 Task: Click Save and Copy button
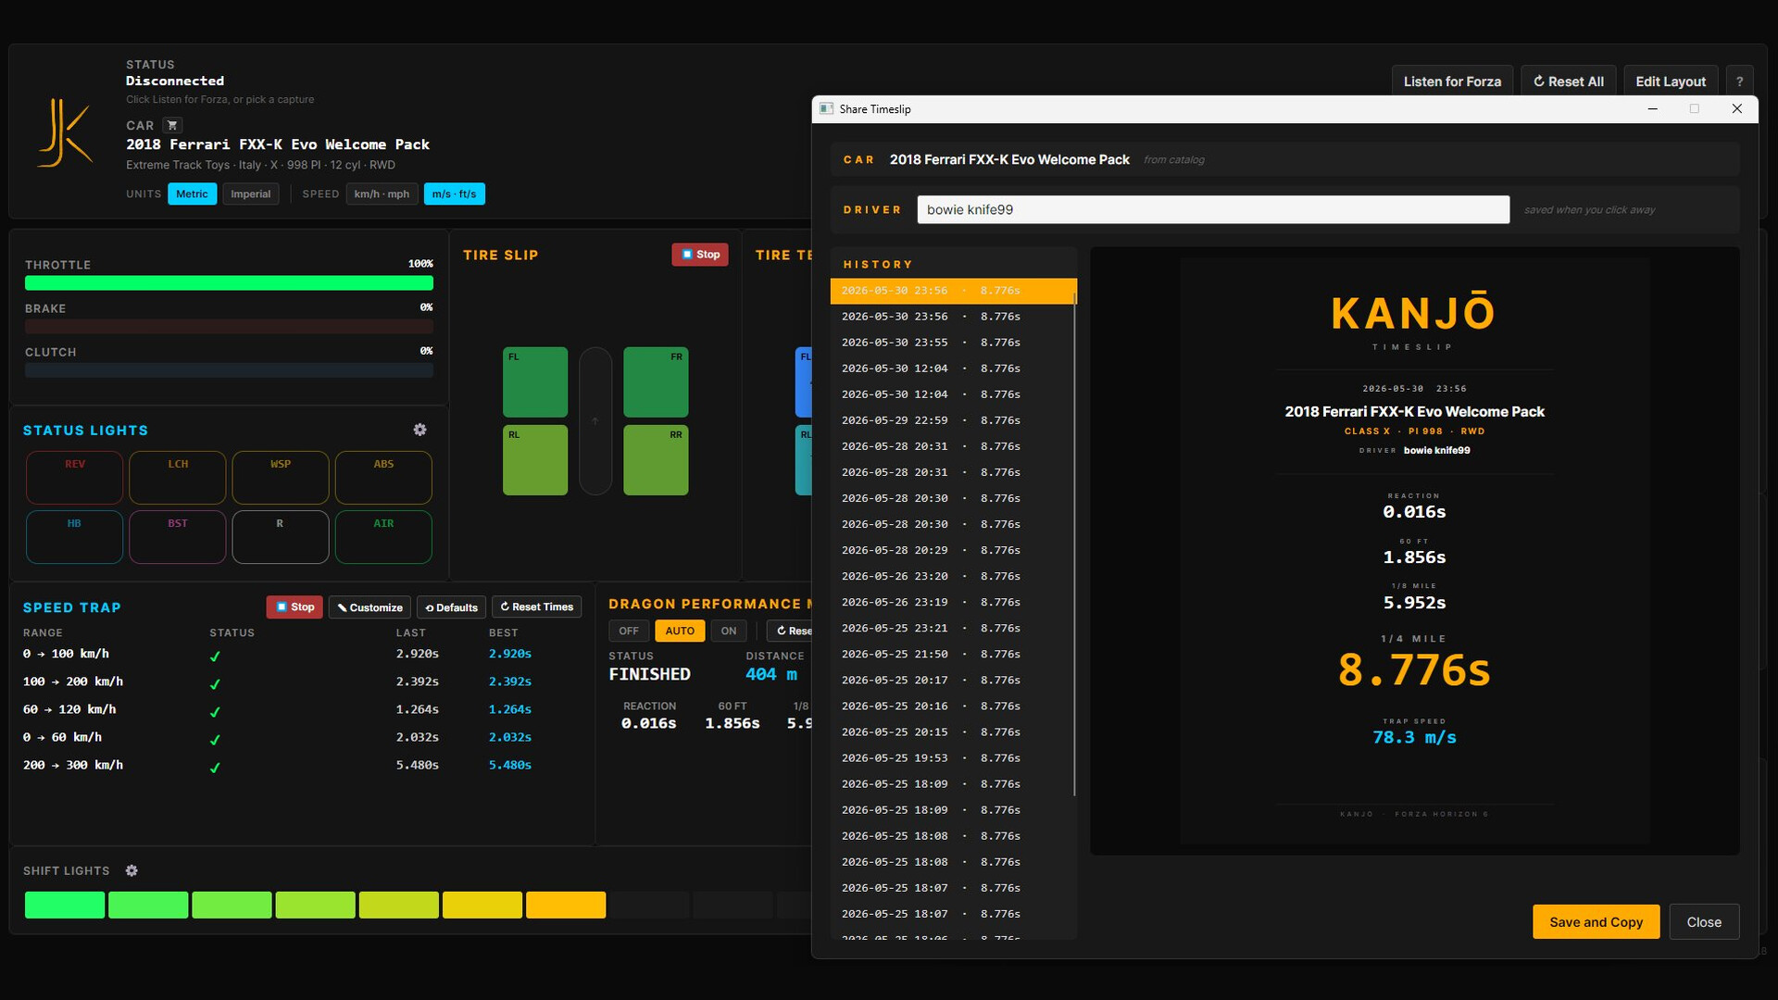(x=1596, y=921)
